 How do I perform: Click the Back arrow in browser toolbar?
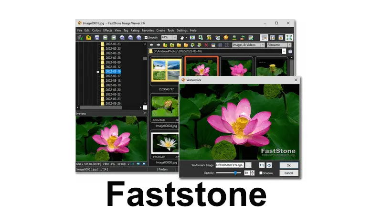(151, 45)
